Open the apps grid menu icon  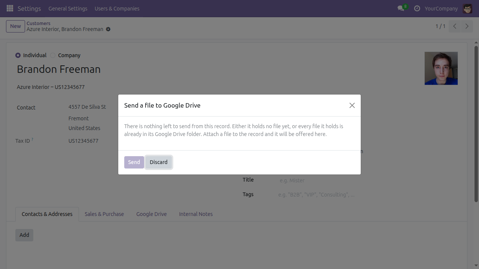pos(10,8)
